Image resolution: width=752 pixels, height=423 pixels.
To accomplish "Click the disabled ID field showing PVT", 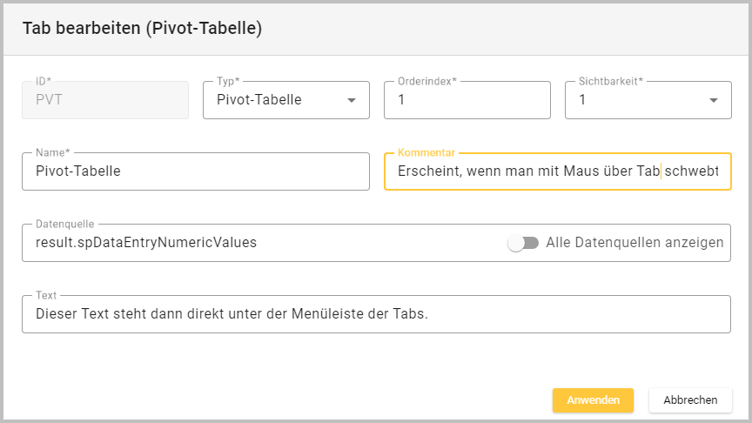I will tap(105, 100).
